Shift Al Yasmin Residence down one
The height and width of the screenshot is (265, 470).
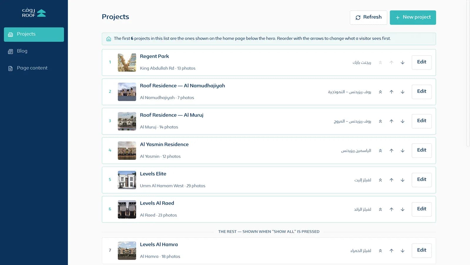(x=402, y=151)
